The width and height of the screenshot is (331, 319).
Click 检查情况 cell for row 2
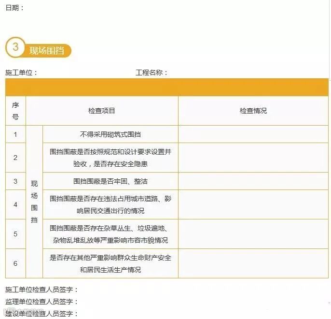[253, 158]
